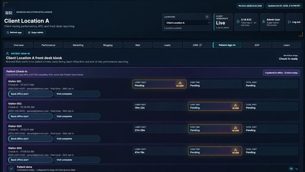Click Check-in 10:52:11 AM text
This screenshot has height=172, width=305.
pyautogui.click(x=21, y=130)
